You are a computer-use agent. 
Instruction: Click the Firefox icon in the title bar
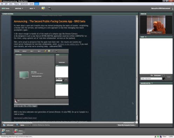[x=1, y=1]
